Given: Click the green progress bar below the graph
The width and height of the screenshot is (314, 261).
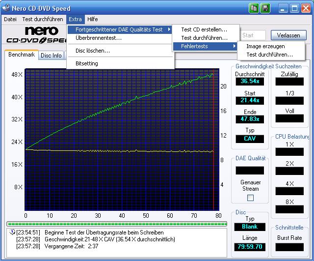Looking at the screenshot, I should pyautogui.click(x=117, y=224).
